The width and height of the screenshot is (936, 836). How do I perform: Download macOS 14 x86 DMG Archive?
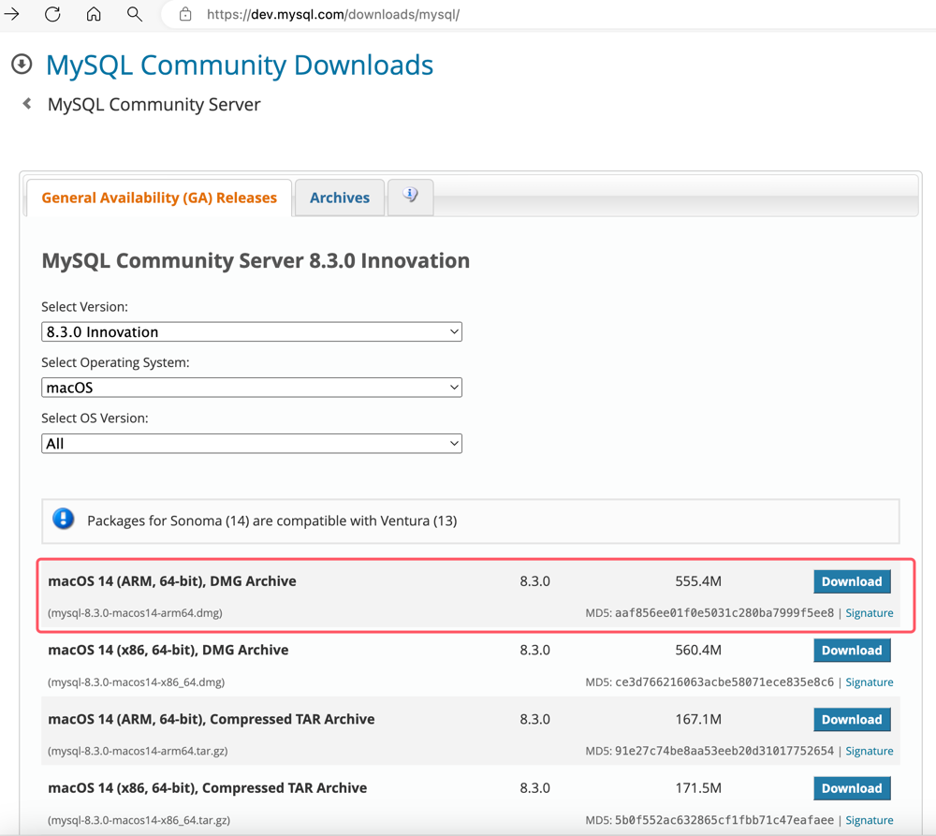pyautogui.click(x=852, y=651)
